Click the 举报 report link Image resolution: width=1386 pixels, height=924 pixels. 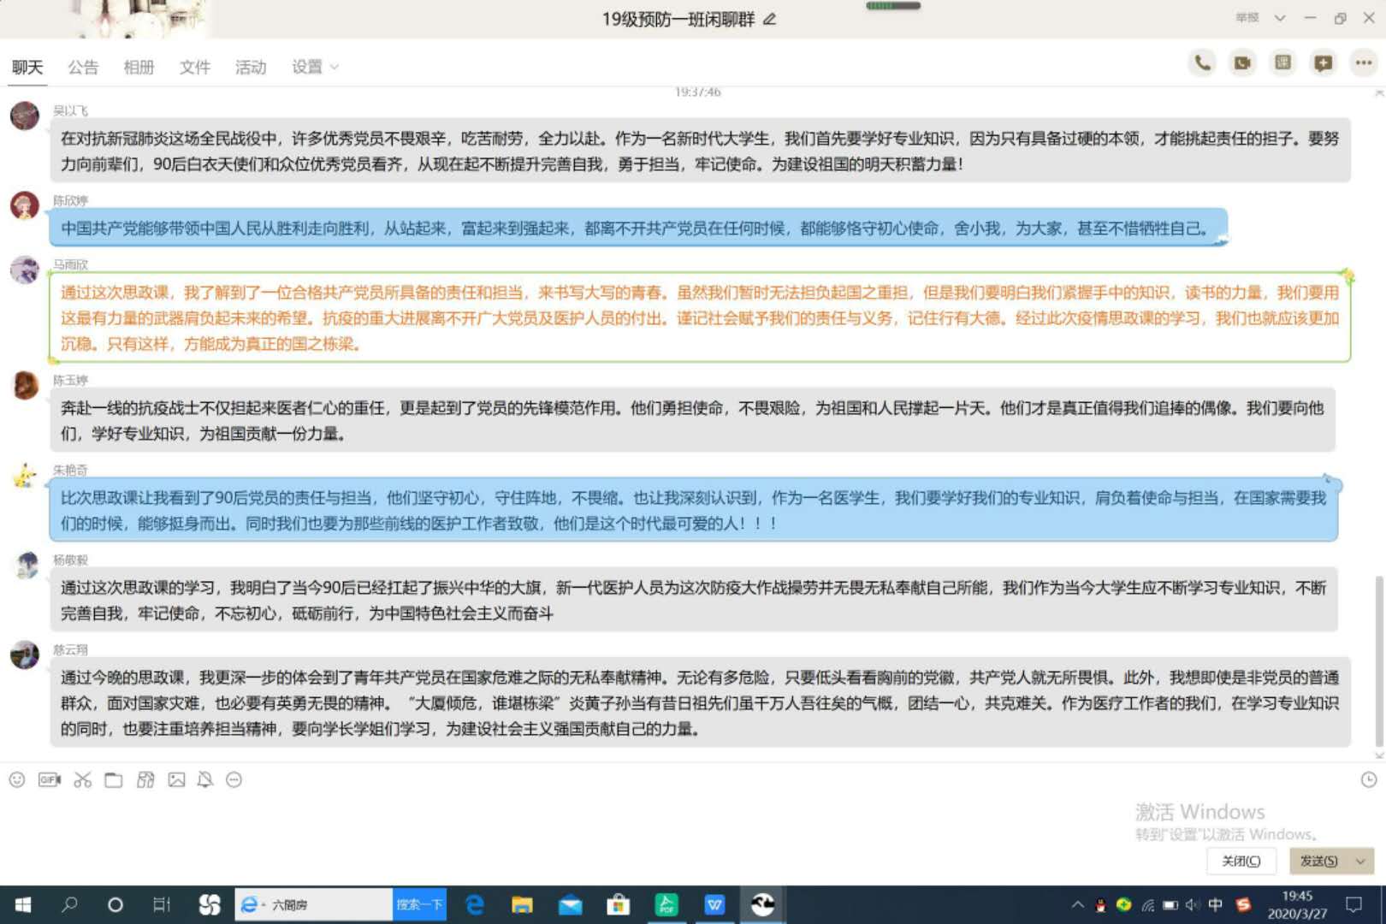point(1247,17)
